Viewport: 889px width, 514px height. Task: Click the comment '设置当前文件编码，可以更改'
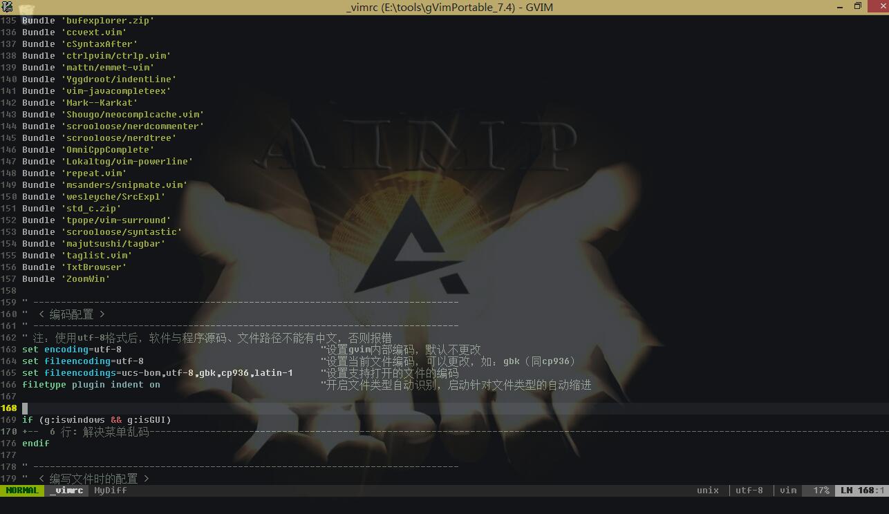(448, 361)
